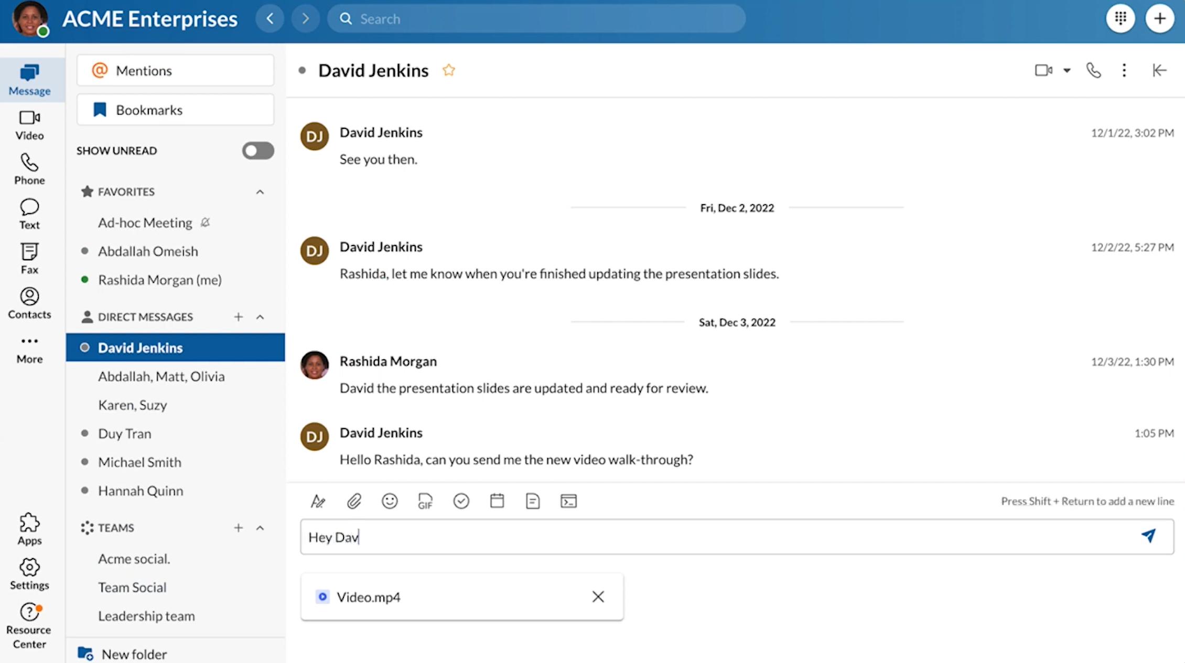1185x663 pixels.
Task: Open Settings in the sidebar
Action: coord(29,574)
